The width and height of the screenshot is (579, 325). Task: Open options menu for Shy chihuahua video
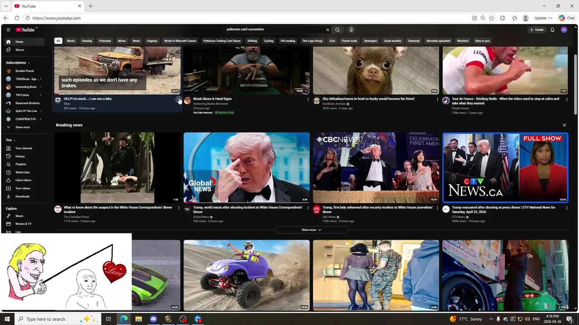point(437,99)
